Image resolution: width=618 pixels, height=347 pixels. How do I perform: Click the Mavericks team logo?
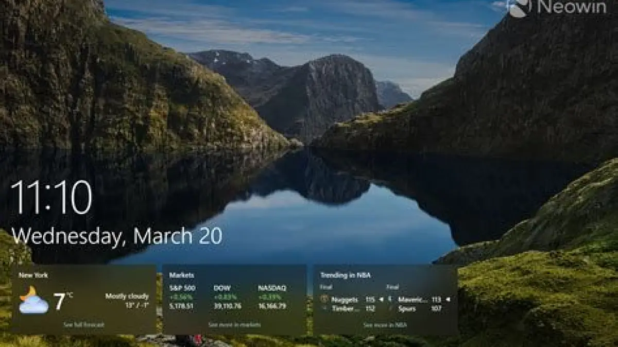coord(390,299)
